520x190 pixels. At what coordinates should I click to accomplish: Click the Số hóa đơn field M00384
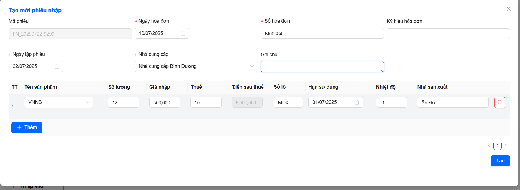[322, 34]
